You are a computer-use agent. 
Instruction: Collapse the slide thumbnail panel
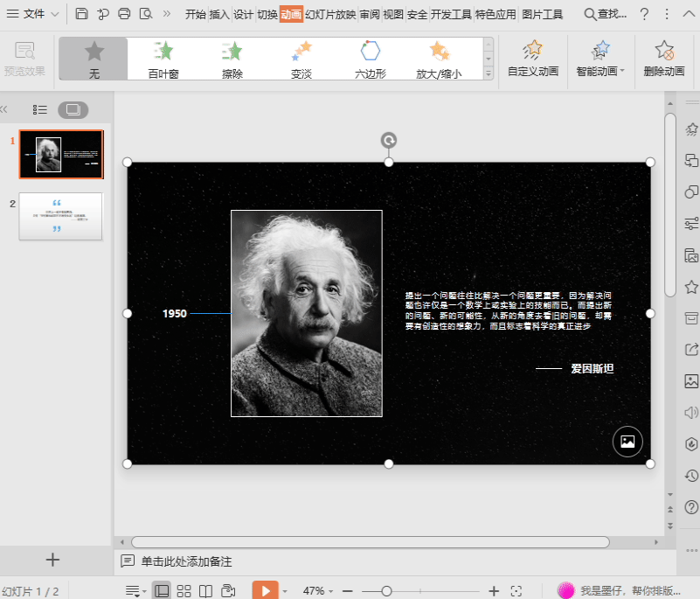(4, 109)
